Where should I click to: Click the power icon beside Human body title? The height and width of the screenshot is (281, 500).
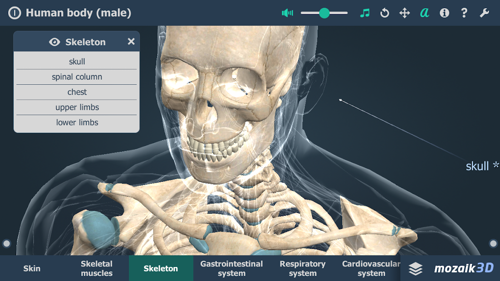click(14, 13)
